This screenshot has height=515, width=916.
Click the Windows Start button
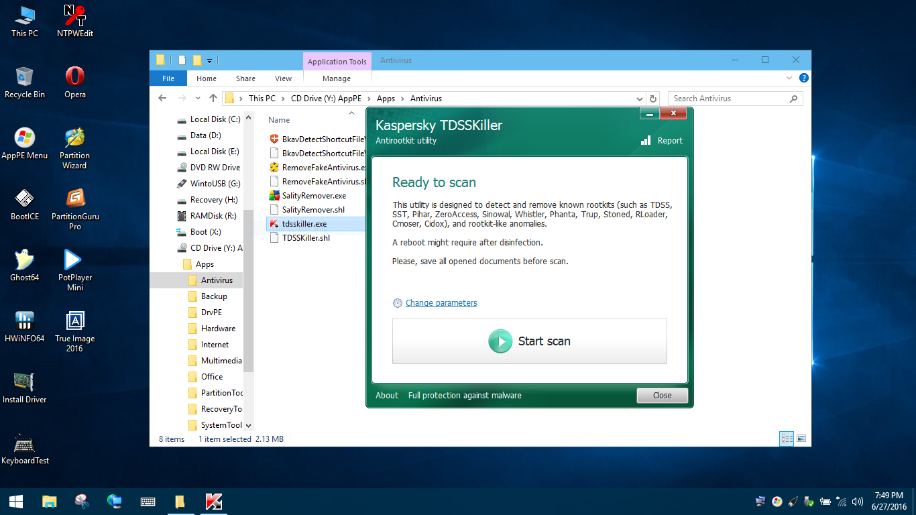tap(16, 502)
